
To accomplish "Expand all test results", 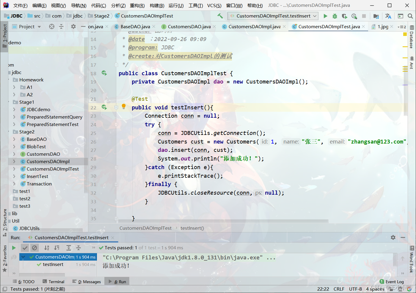I will (68, 248).
